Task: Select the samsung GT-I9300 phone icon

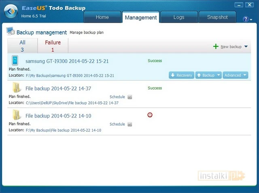Action: click(x=15, y=60)
